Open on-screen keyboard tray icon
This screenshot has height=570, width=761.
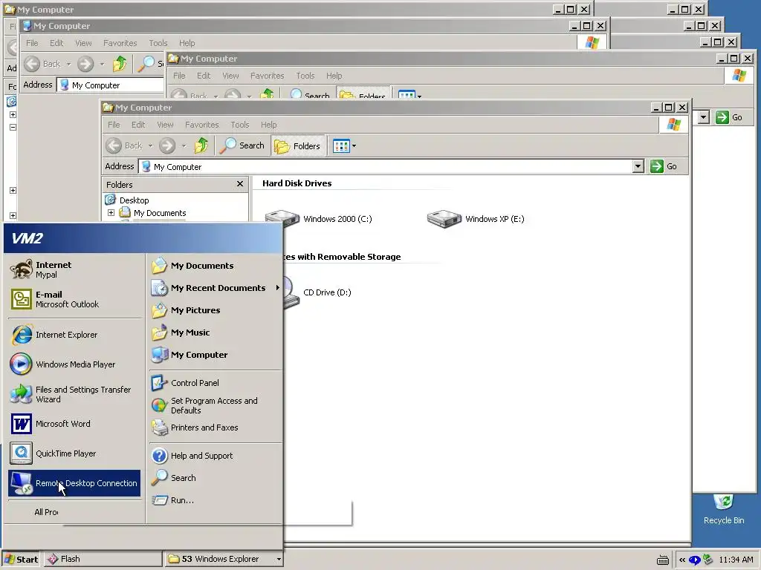click(662, 560)
